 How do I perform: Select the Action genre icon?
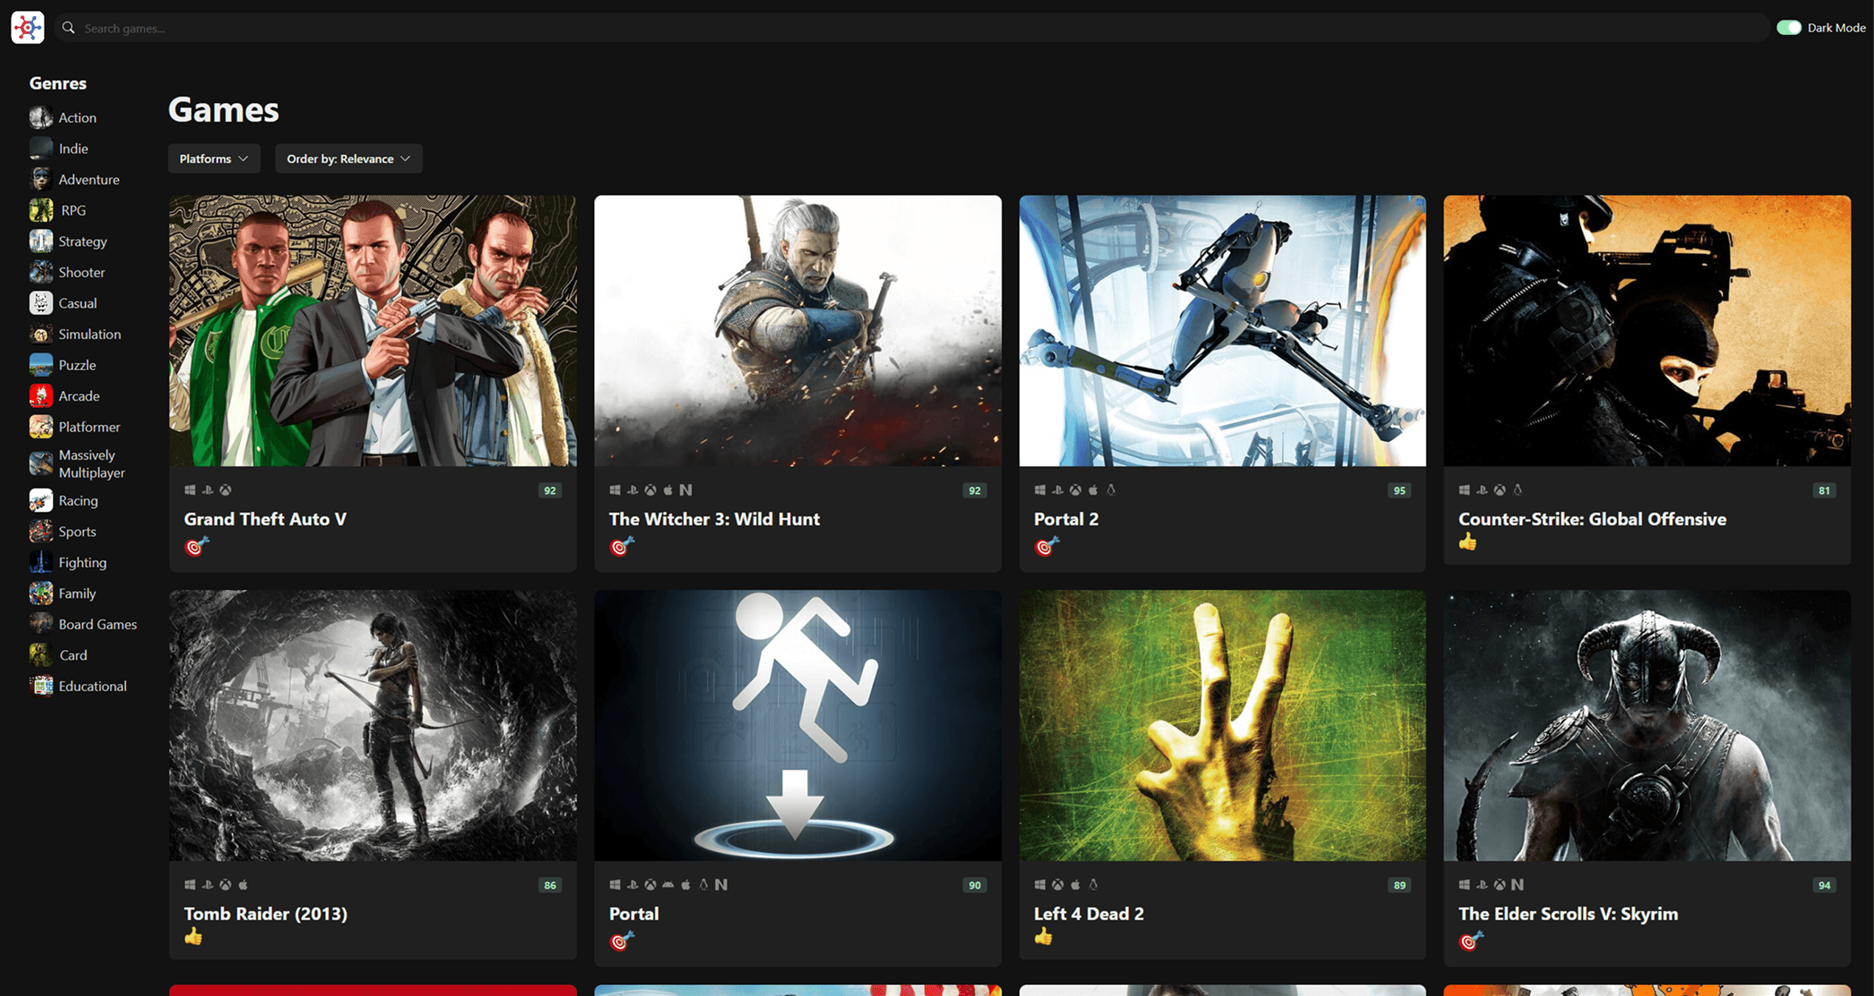tap(41, 116)
